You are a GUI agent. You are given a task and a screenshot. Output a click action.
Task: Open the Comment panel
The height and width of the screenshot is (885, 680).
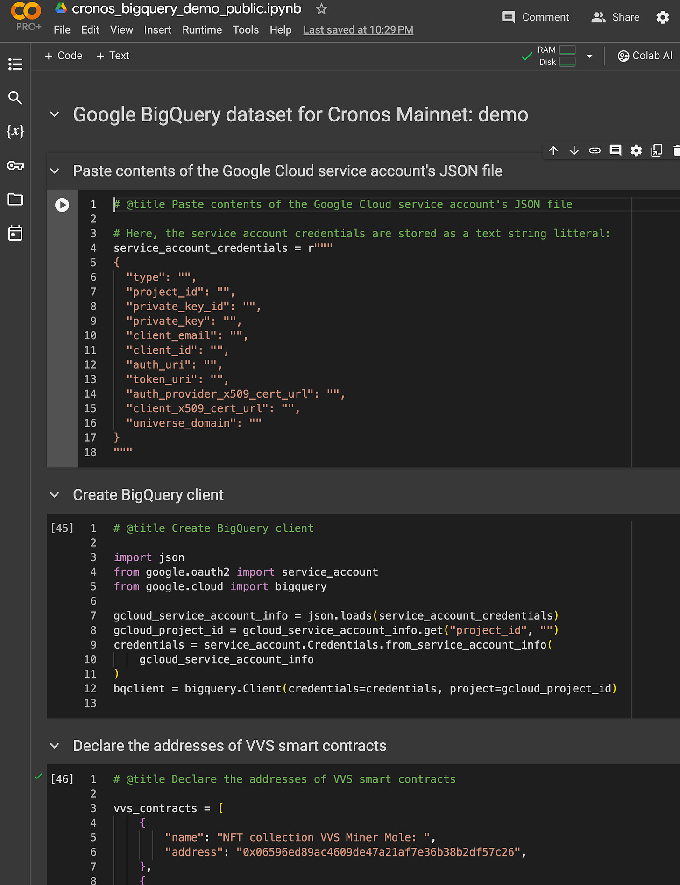point(535,17)
